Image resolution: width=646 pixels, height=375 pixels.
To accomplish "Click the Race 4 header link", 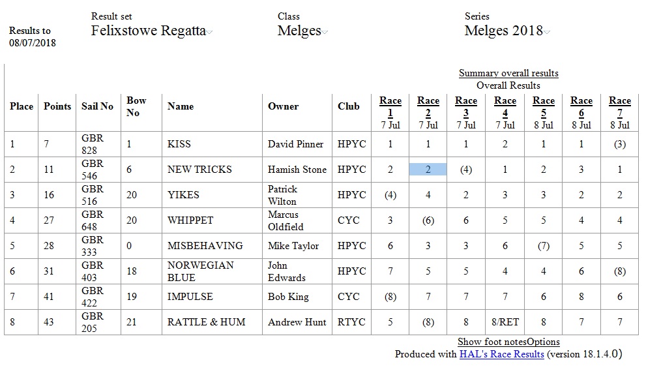I will coord(505,106).
